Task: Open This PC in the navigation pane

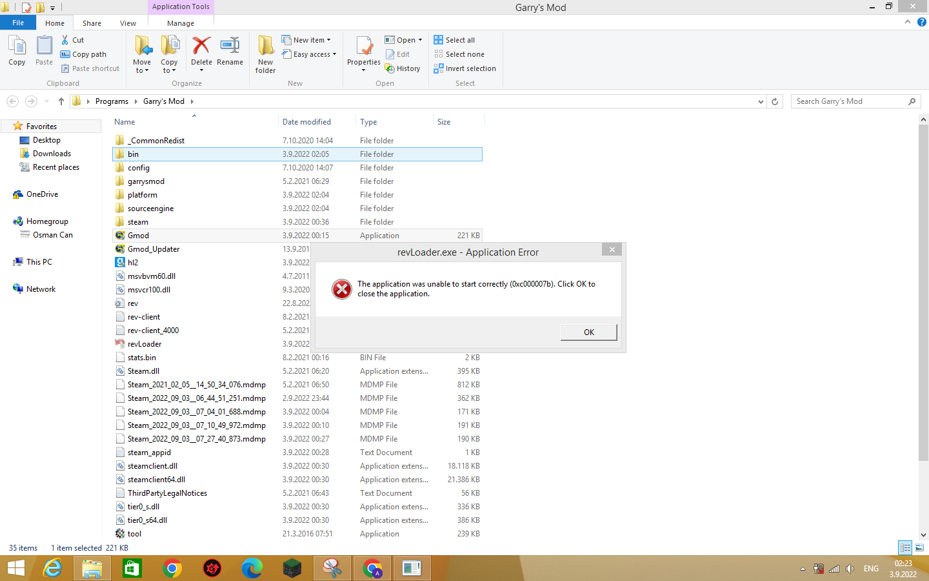Action: coord(39,262)
